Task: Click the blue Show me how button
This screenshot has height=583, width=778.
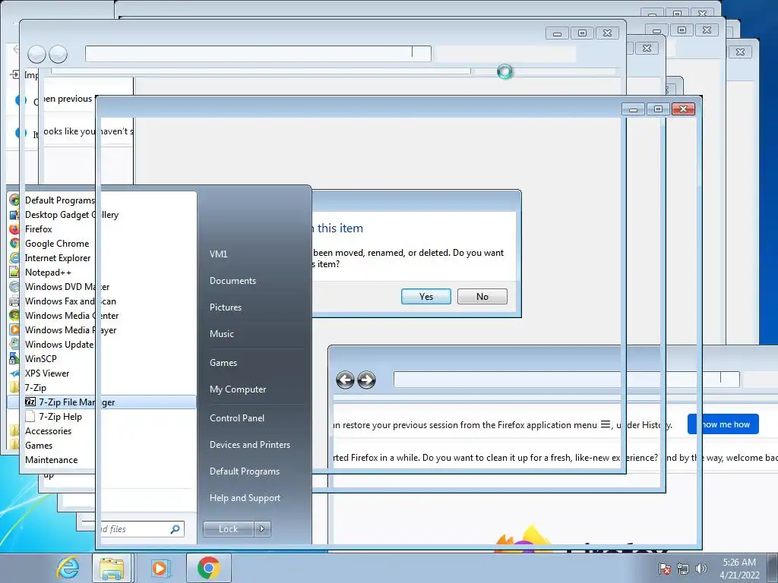Action: pos(723,424)
